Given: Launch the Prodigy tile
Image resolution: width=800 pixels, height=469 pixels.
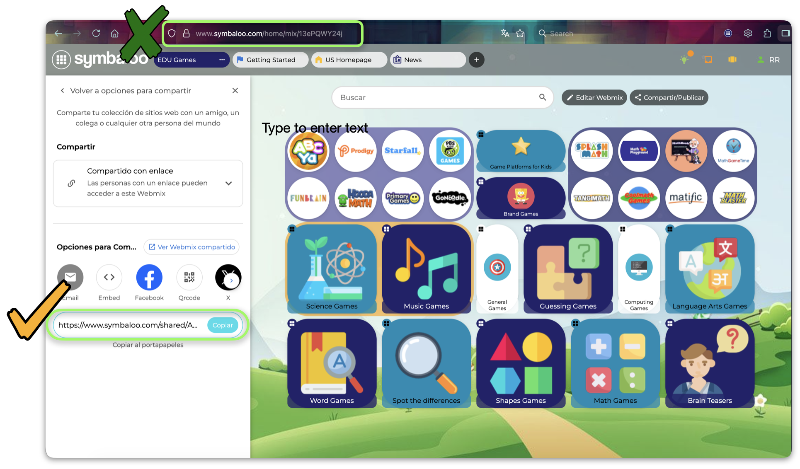Looking at the screenshot, I should 355,151.
